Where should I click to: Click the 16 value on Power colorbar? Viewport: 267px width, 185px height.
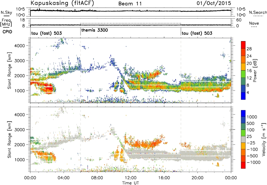pos(249,71)
